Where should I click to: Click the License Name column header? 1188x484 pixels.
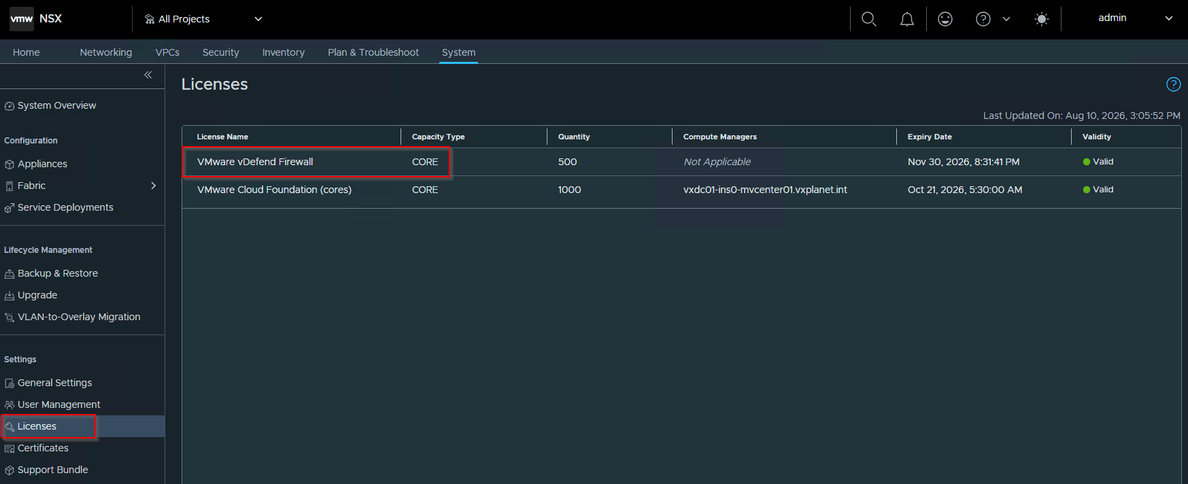[x=222, y=137]
